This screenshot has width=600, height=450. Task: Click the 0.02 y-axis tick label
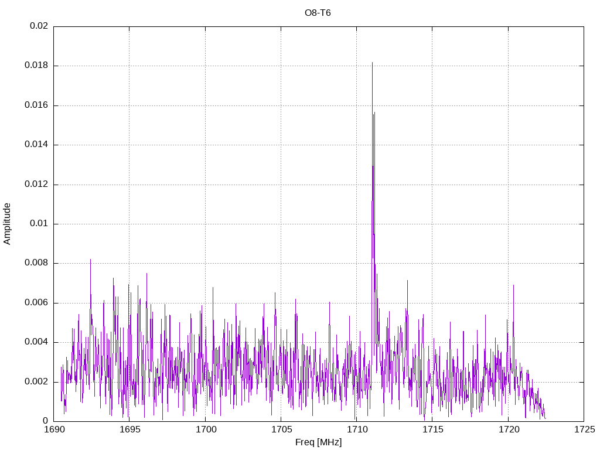coord(39,26)
